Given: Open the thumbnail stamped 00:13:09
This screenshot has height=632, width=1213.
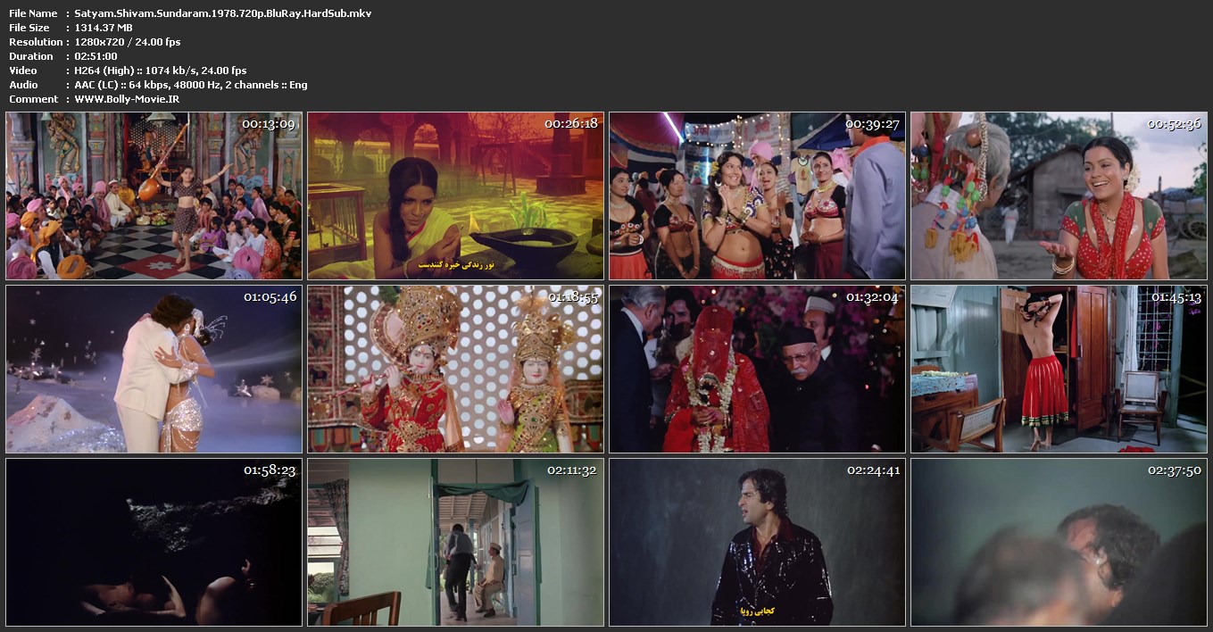Looking at the screenshot, I should (154, 195).
